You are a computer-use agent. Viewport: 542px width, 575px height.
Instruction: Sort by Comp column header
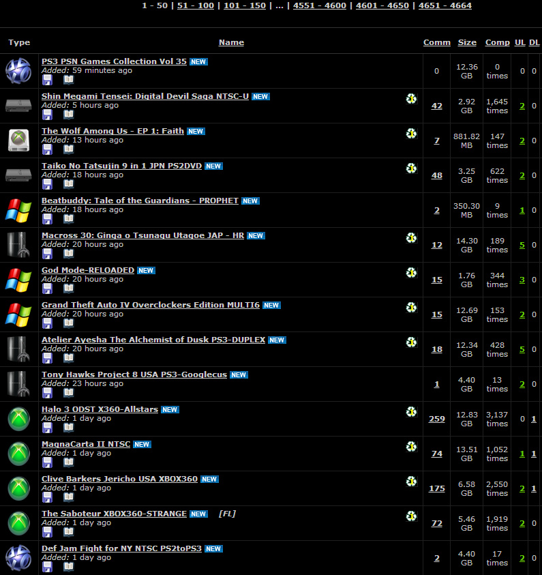pyautogui.click(x=497, y=42)
